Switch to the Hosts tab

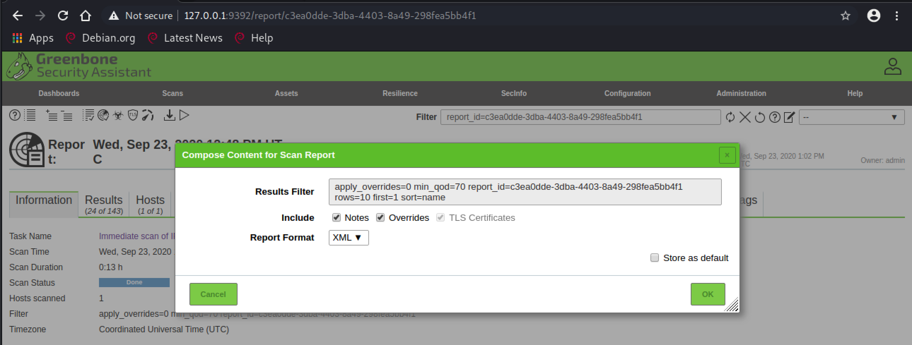point(150,204)
